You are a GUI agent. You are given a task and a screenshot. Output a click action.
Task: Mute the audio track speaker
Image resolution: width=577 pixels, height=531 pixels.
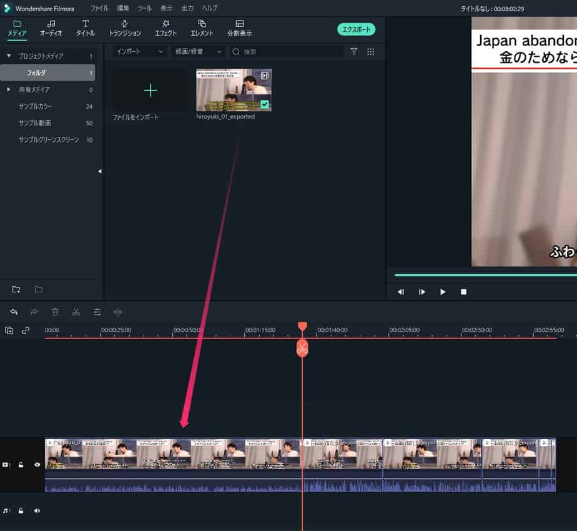tap(37, 511)
